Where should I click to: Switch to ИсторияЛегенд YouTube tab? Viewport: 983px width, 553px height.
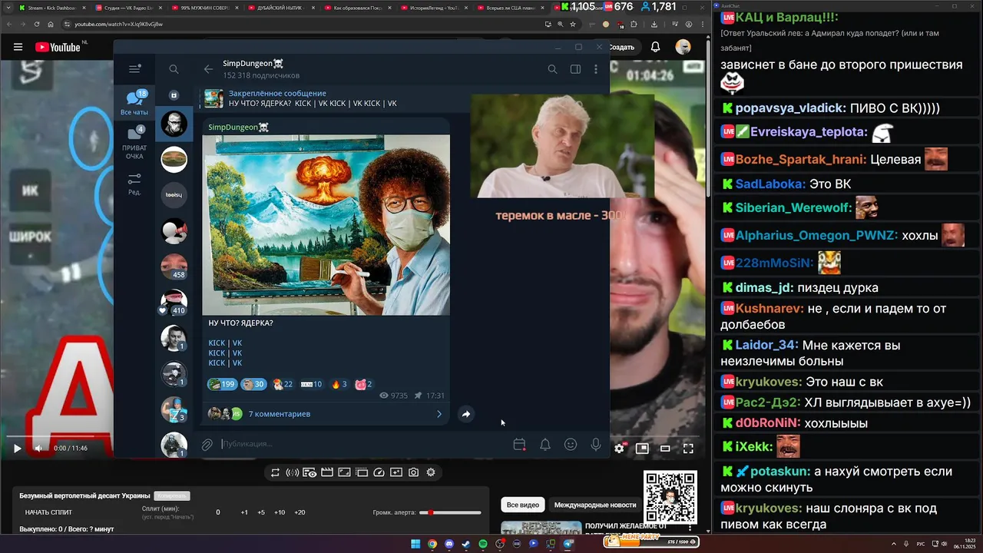[435, 8]
